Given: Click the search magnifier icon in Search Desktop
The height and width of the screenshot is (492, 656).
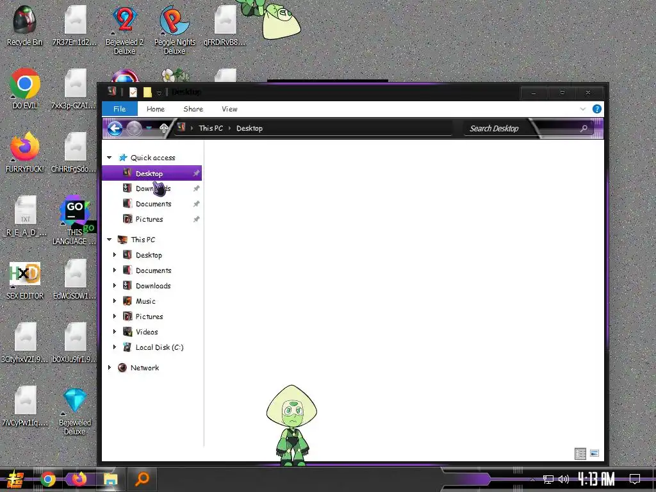Looking at the screenshot, I should coord(584,128).
